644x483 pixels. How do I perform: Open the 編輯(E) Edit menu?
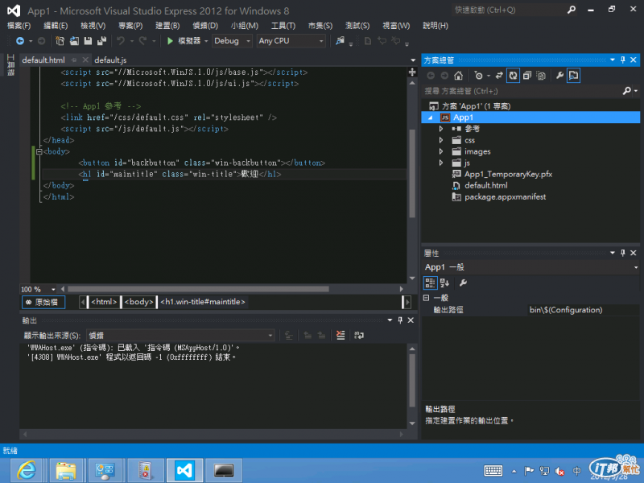tap(56, 26)
